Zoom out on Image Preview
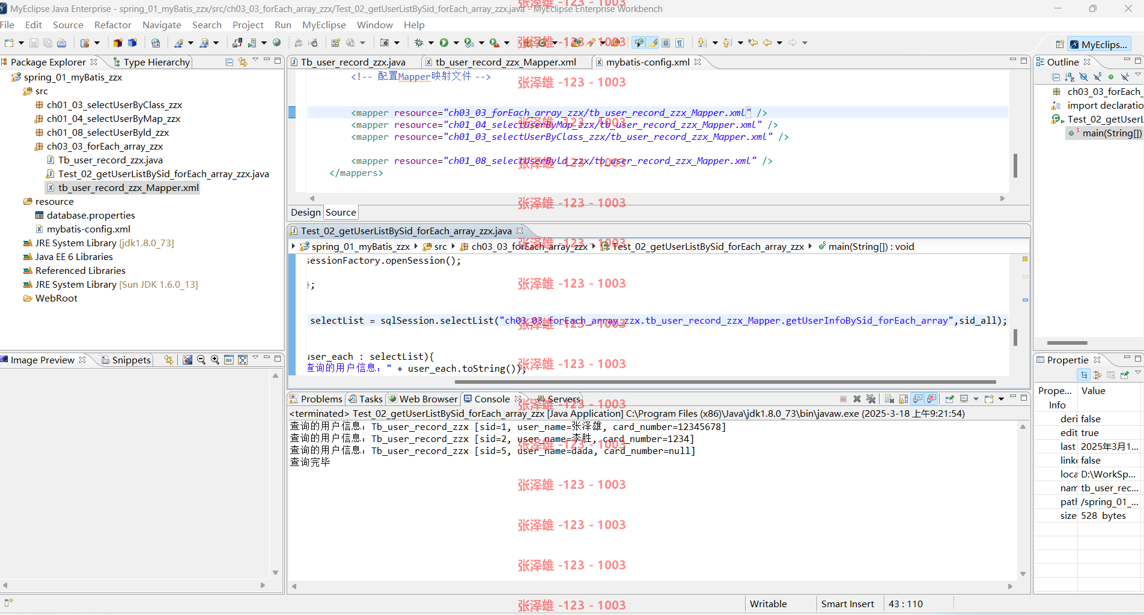This screenshot has height=615, width=1144. point(201,360)
